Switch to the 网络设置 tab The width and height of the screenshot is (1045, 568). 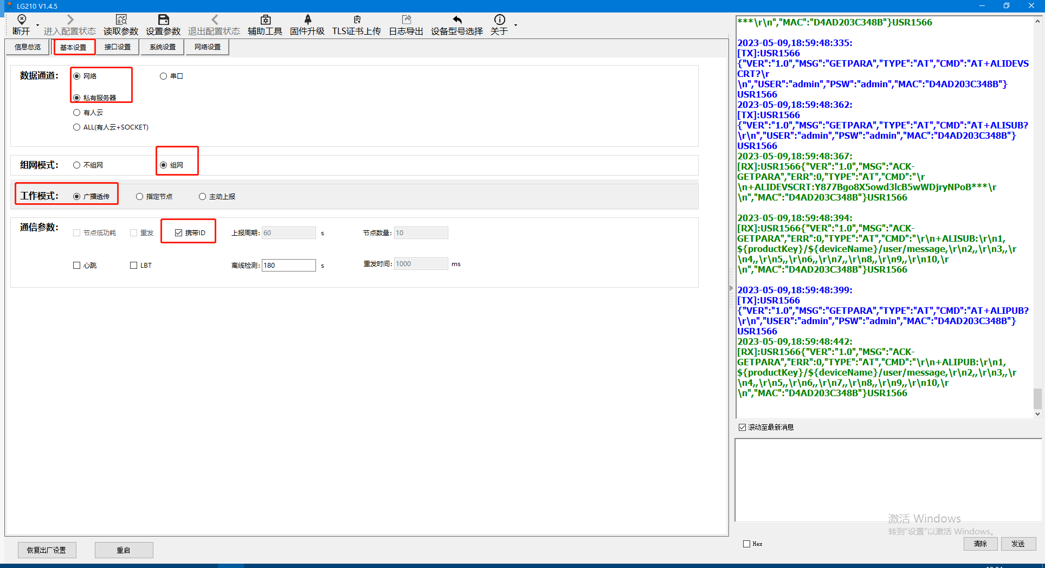coord(208,47)
